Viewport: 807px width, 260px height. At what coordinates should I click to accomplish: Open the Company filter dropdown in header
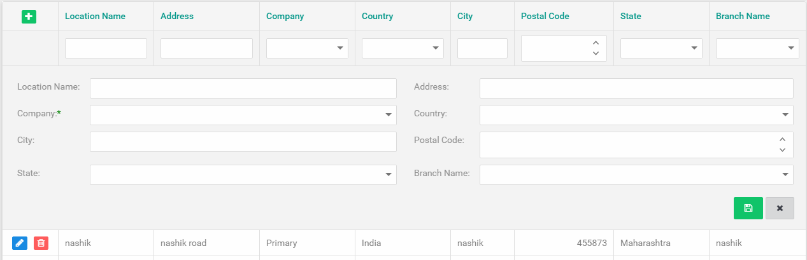click(307, 48)
